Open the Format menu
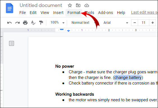Viewport: 158px width, 108px height. (74, 13)
